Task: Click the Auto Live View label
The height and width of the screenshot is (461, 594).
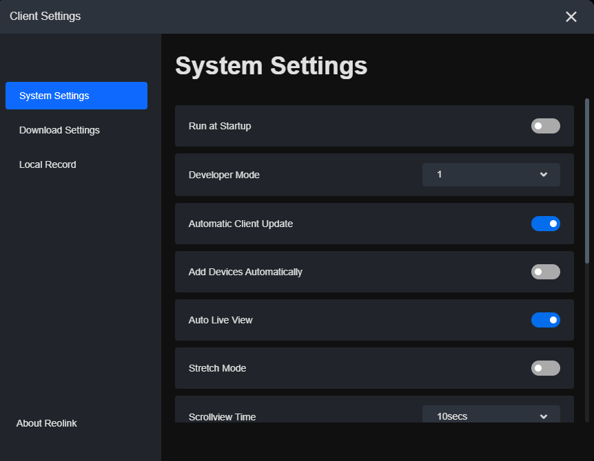Action: (221, 320)
